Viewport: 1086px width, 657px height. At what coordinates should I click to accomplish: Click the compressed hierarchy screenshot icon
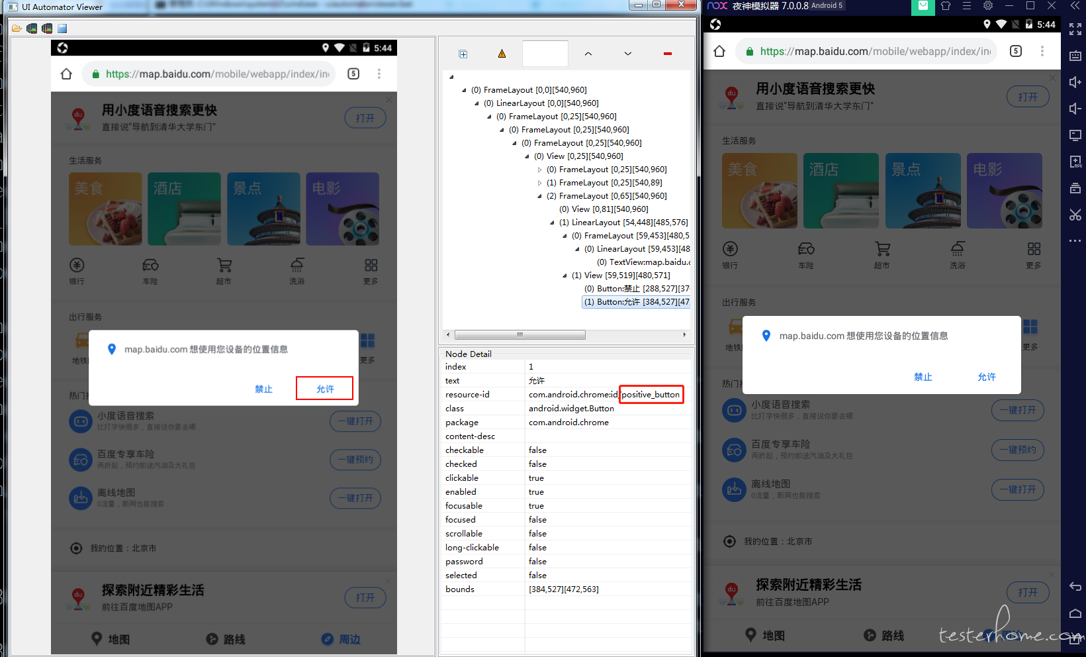click(47, 28)
